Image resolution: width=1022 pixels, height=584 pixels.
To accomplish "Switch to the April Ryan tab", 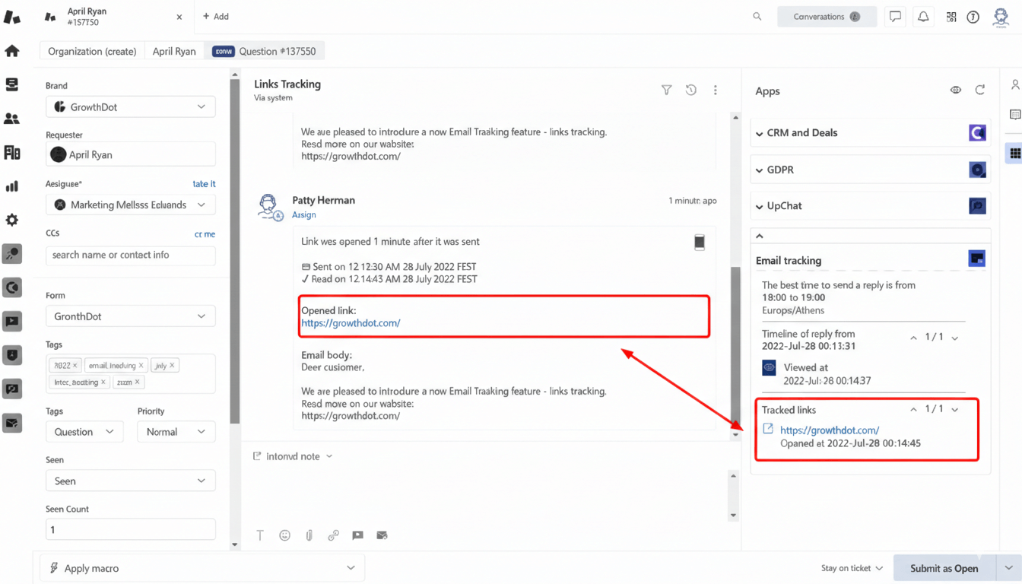I will pos(173,51).
